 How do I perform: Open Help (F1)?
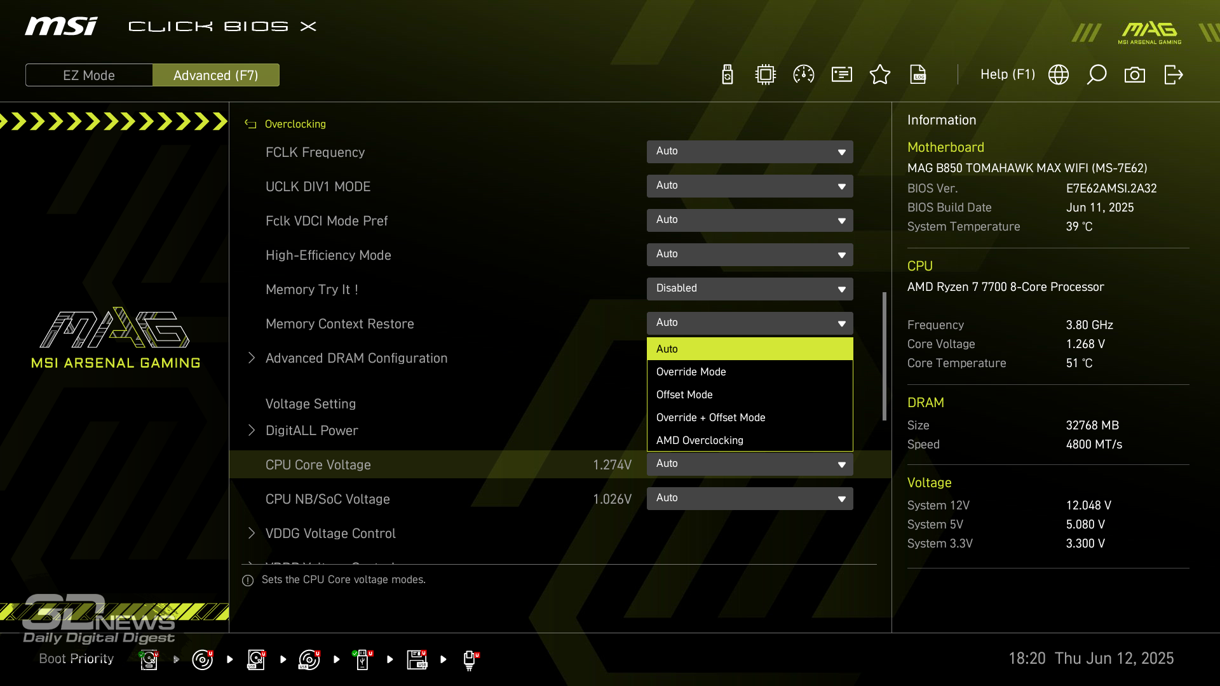point(1008,74)
